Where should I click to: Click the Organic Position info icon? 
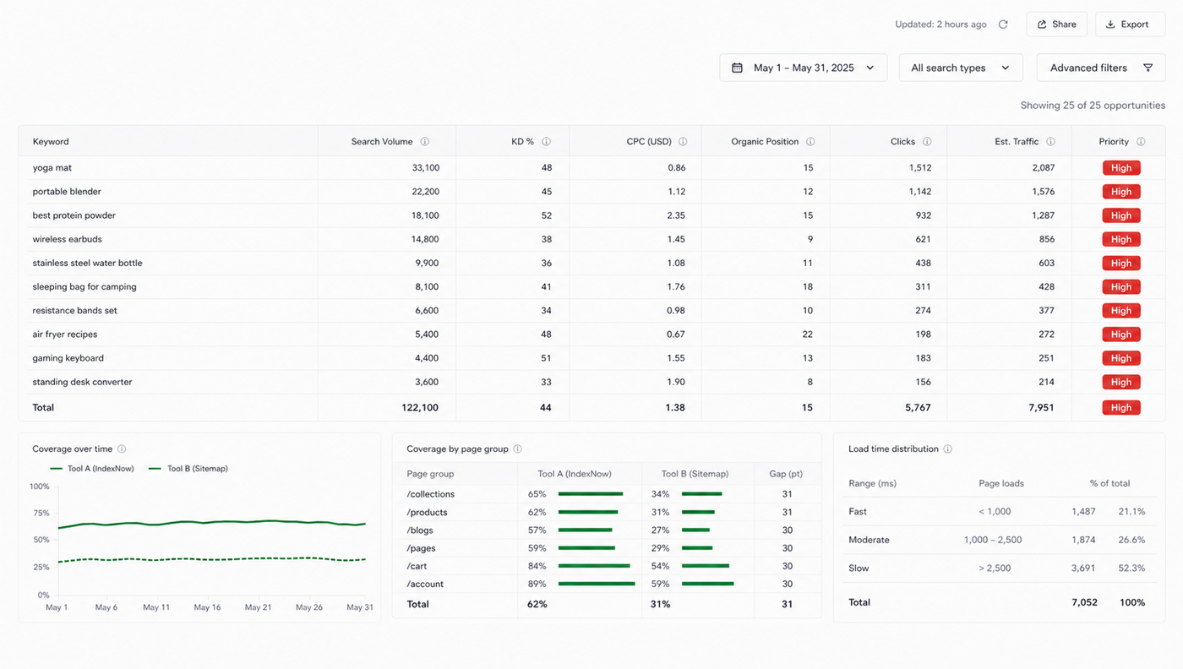tap(810, 142)
